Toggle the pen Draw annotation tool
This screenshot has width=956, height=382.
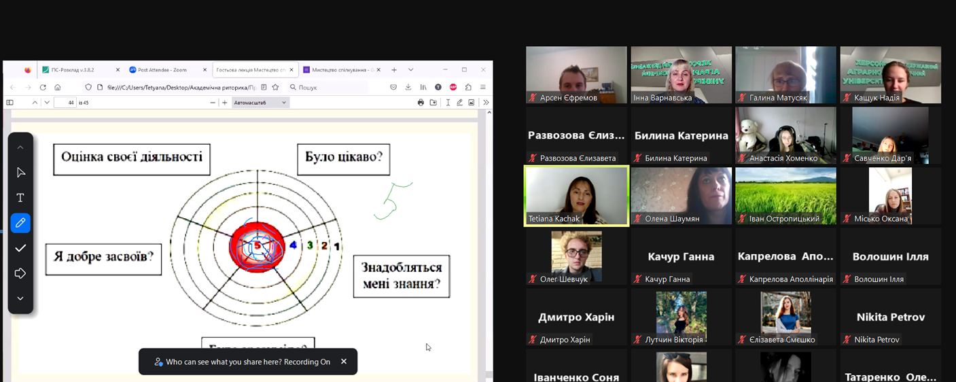click(20, 223)
